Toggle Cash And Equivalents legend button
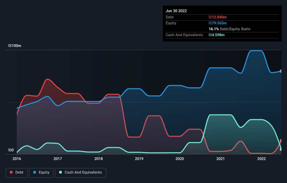Viewport: 287px width, 183px height. (80, 173)
